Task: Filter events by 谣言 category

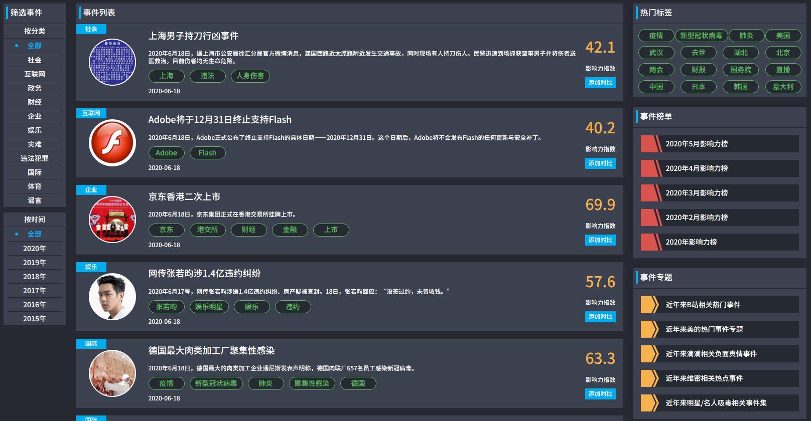Action: 35,200
